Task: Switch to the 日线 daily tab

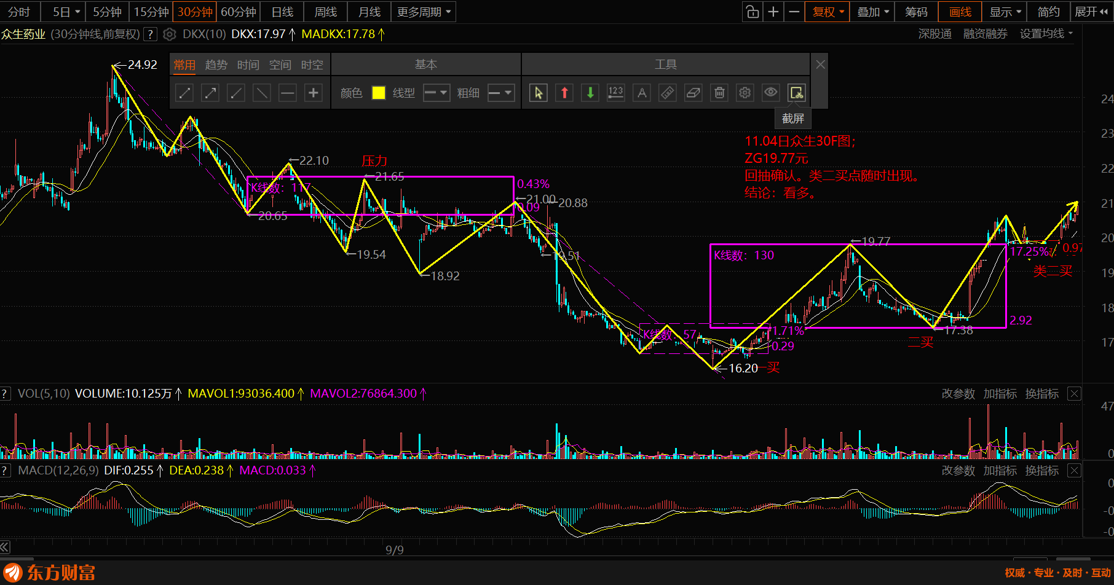Action: pos(282,12)
